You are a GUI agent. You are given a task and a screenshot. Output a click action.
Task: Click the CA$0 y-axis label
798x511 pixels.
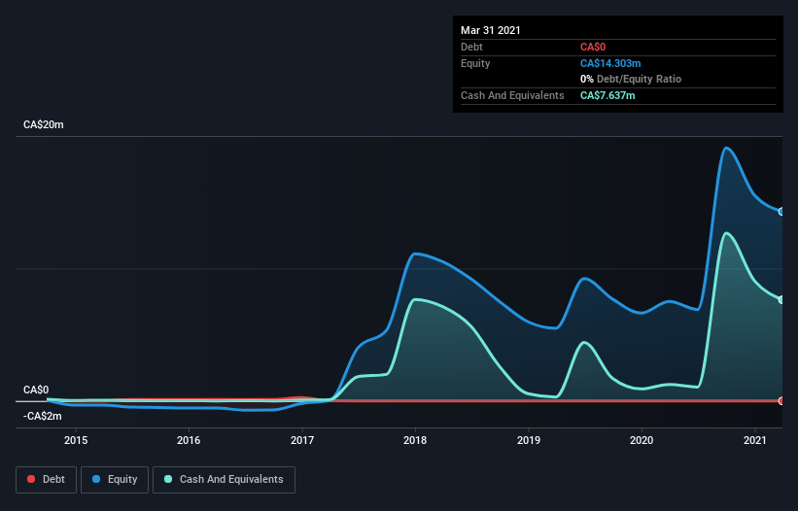[36, 390]
